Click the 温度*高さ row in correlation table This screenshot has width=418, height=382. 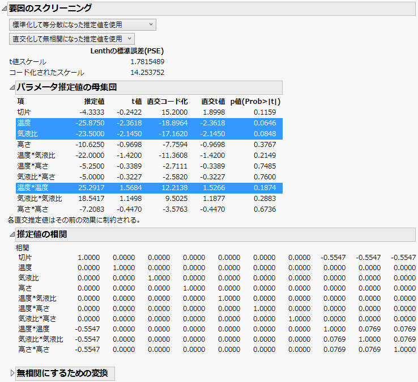[x=217, y=309]
